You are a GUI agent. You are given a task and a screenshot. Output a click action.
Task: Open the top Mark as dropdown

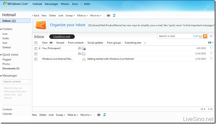(x=82, y=15)
